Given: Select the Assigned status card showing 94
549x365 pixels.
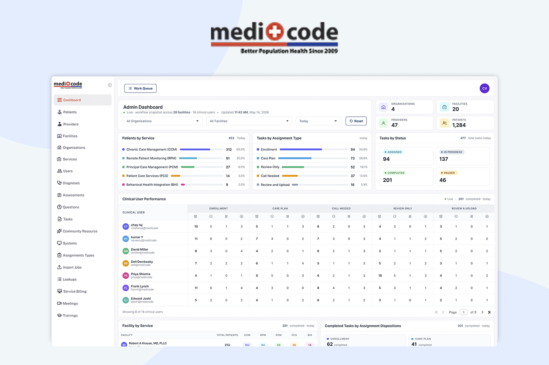Looking at the screenshot, I should point(406,156).
